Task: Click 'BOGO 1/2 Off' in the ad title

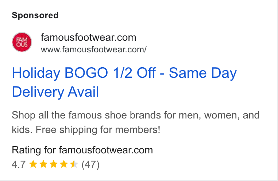Action: click(x=110, y=73)
